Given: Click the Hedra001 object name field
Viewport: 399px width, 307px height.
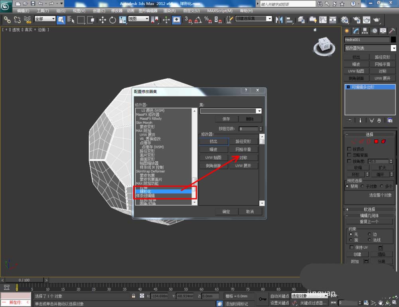Looking at the screenshot, I should [x=367, y=40].
